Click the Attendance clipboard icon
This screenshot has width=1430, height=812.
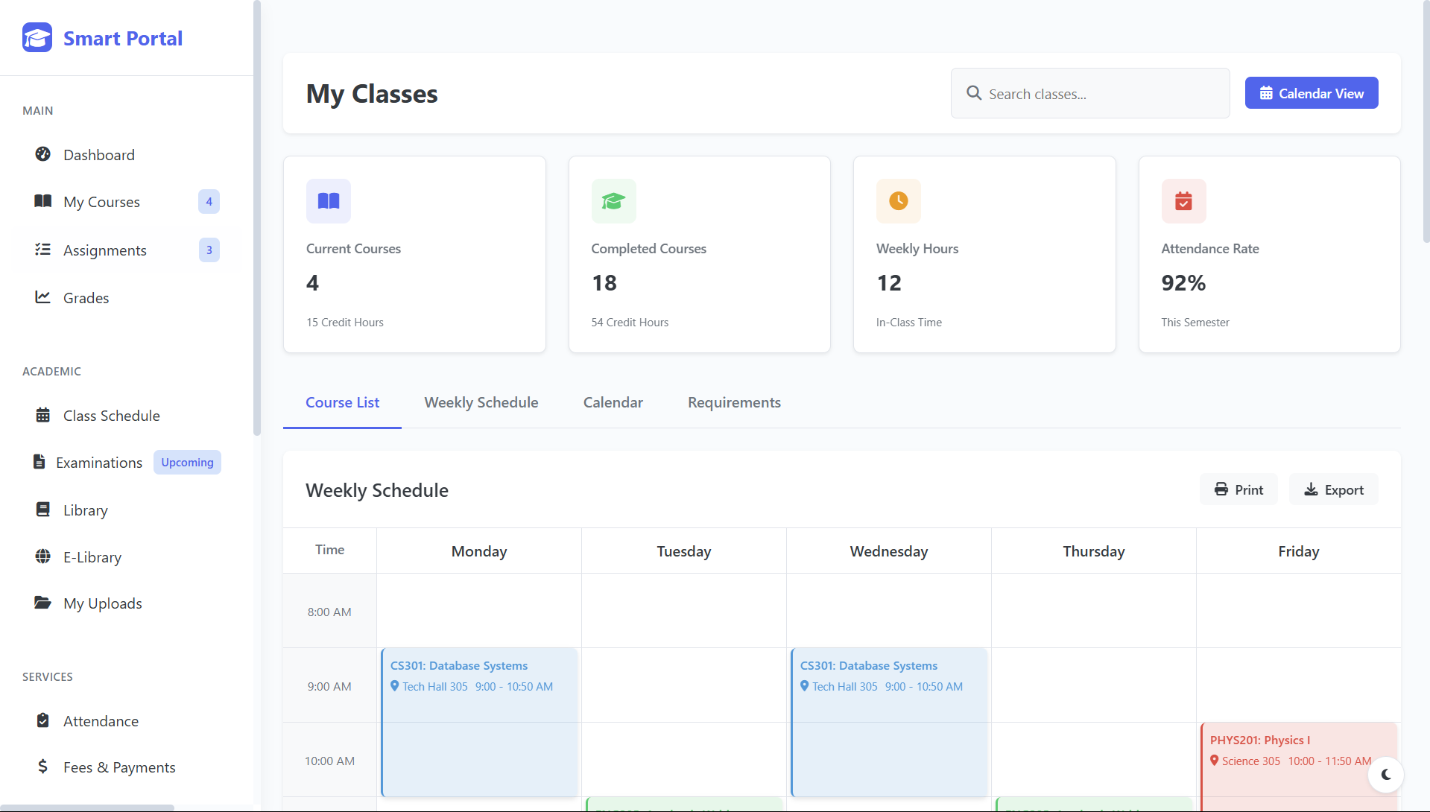[43, 720]
